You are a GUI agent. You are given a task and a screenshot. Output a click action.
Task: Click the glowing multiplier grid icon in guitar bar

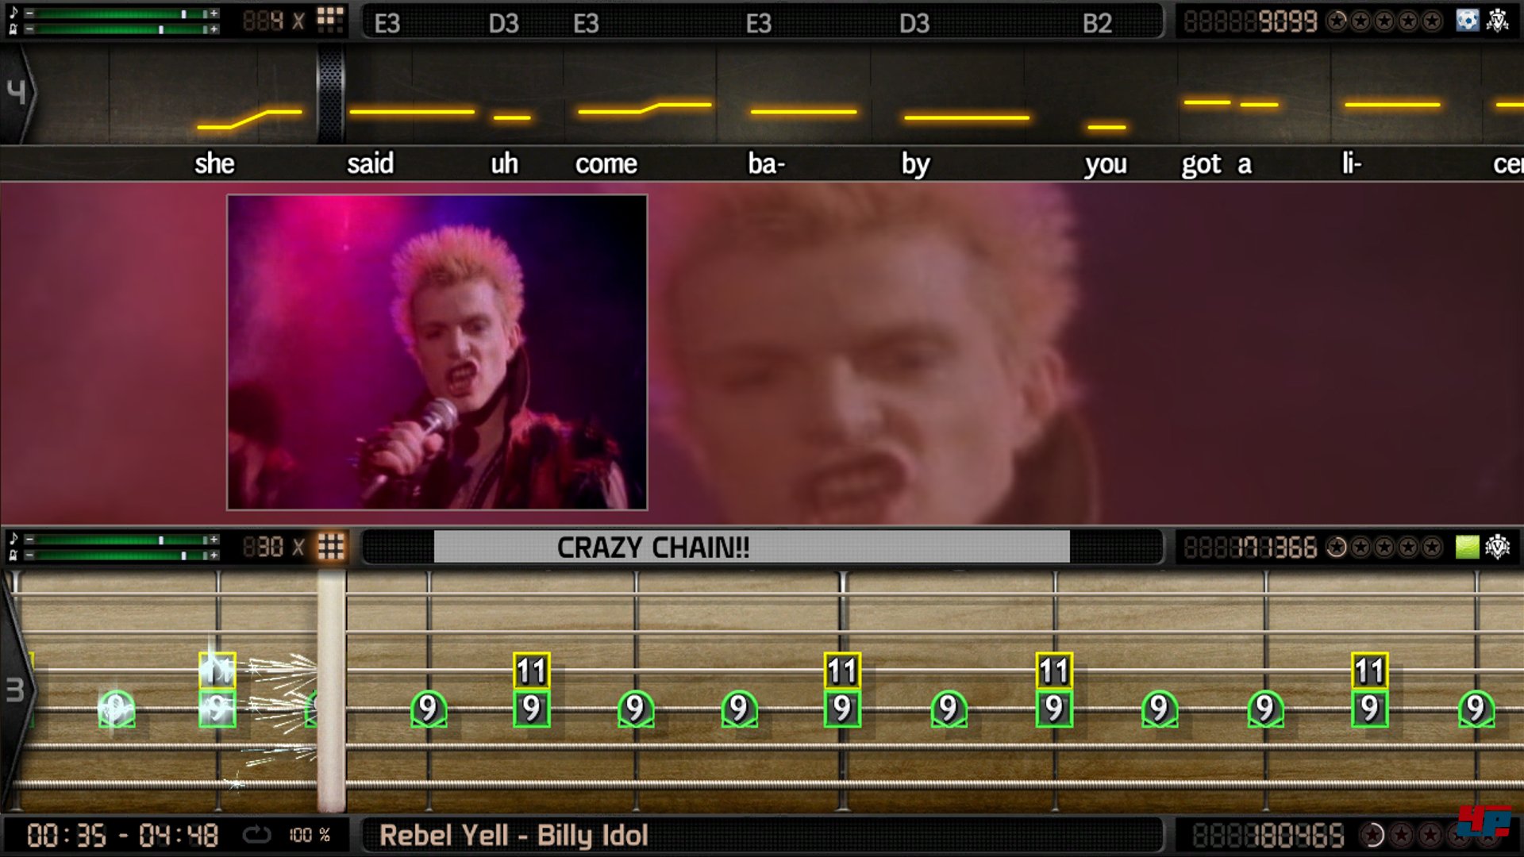[331, 547]
